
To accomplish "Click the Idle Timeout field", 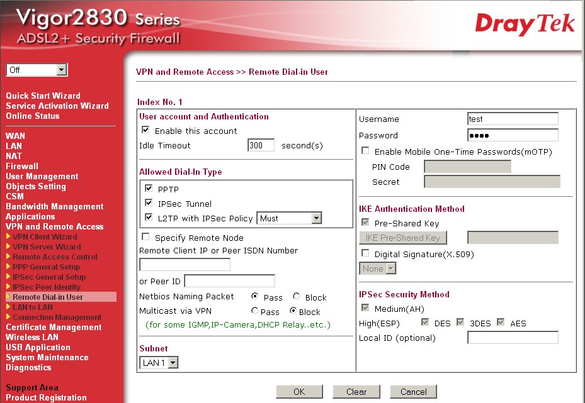I will coord(261,145).
